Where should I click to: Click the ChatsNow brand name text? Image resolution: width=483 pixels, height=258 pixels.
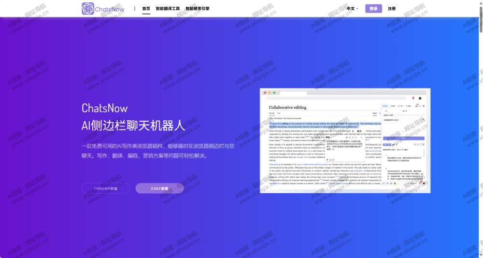coord(110,9)
